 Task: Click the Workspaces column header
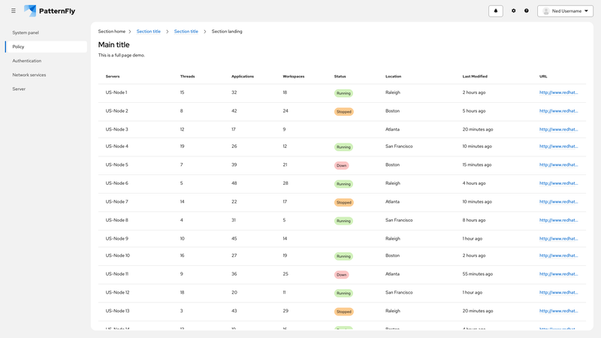pos(294,77)
